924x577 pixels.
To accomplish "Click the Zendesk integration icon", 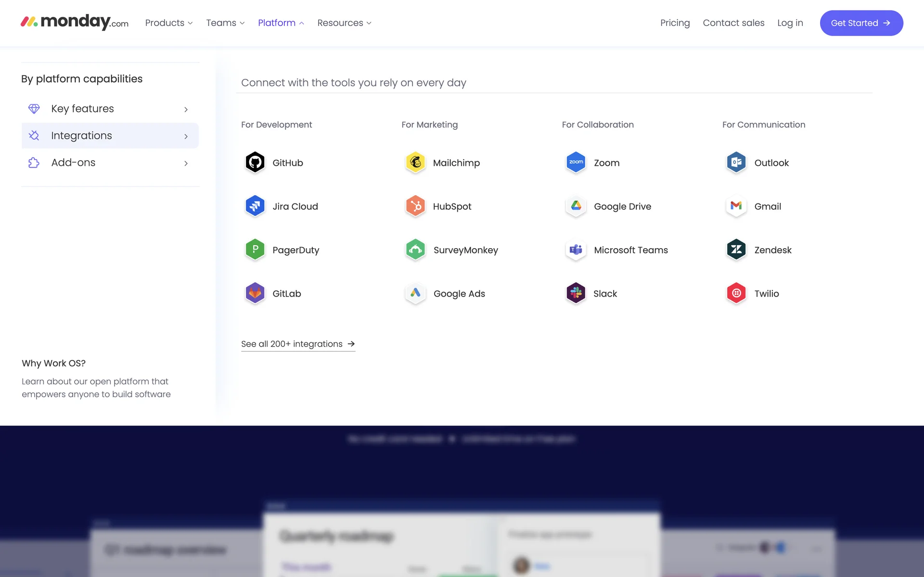I will coord(736,250).
